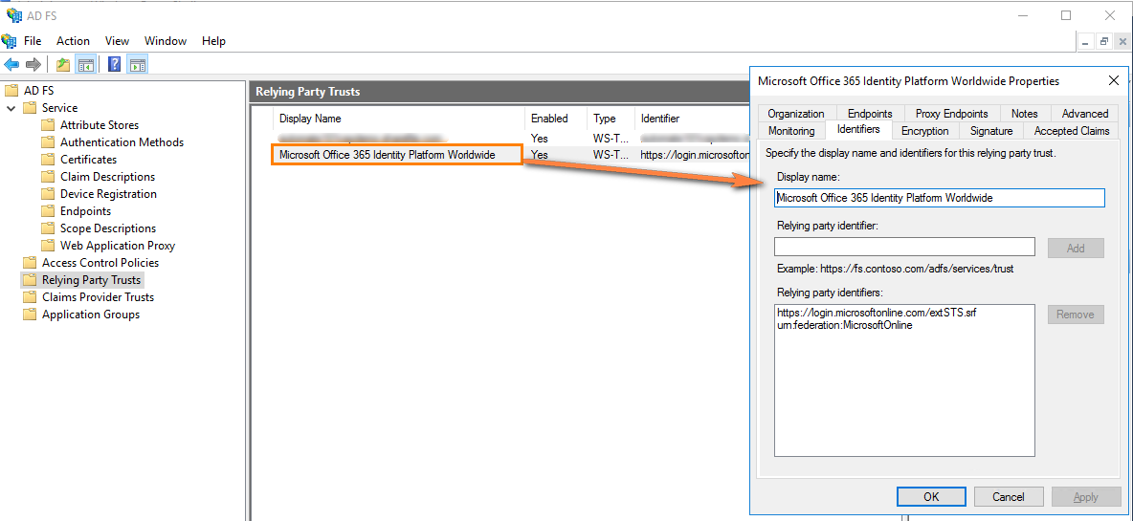Toggle the Show/Hide Console Tree icon
The height and width of the screenshot is (521, 1133).
(86, 65)
